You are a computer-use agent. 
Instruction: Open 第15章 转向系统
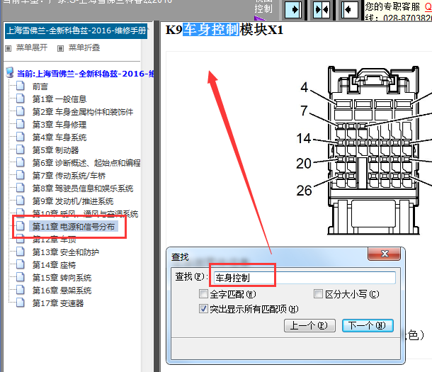(x=62, y=278)
